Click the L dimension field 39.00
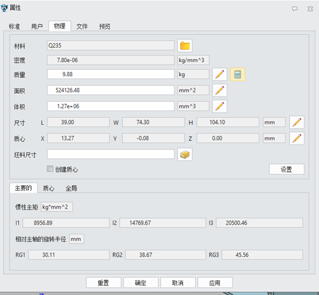 coord(78,122)
